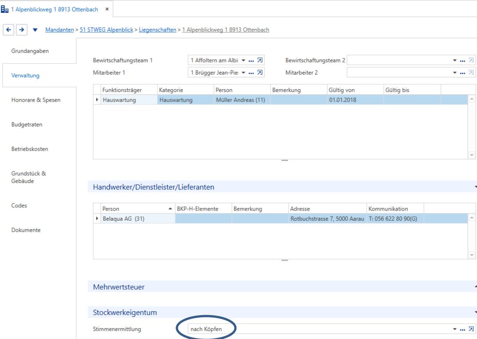Image resolution: width=477 pixels, height=339 pixels.
Task: Close the Alpenblickweg 1 8913 Ottenbach tab
Action: point(107,9)
